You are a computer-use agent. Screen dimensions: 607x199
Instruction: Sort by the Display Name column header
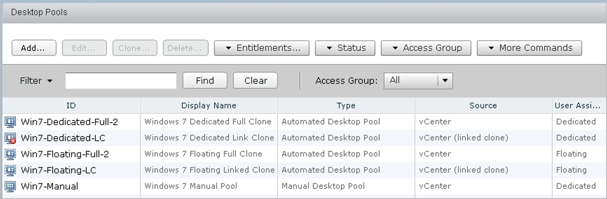pyautogui.click(x=209, y=106)
